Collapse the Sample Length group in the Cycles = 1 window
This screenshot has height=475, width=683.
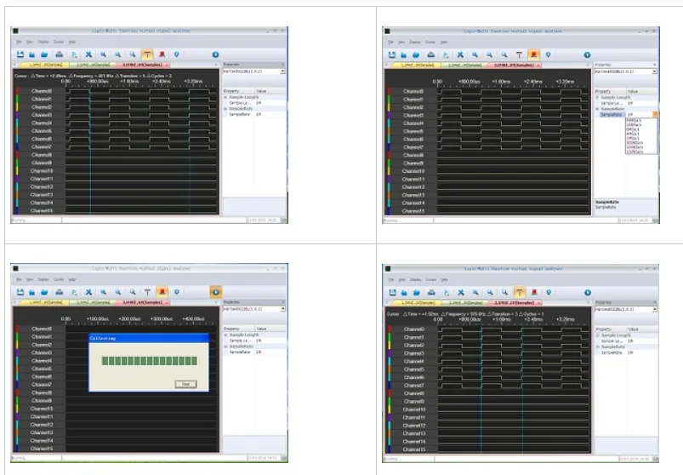click(598, 335)
